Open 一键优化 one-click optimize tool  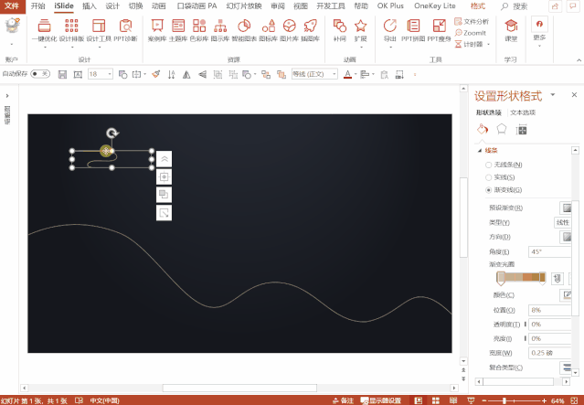[44, 30]
